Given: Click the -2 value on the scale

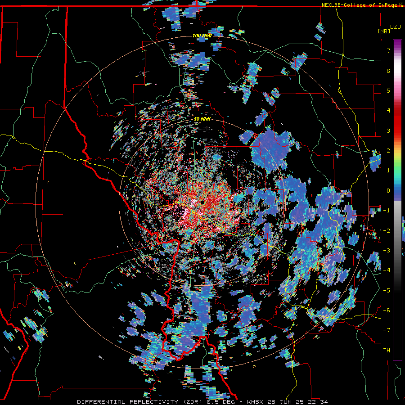Looking at the screenshot, I should coord(387,230).
